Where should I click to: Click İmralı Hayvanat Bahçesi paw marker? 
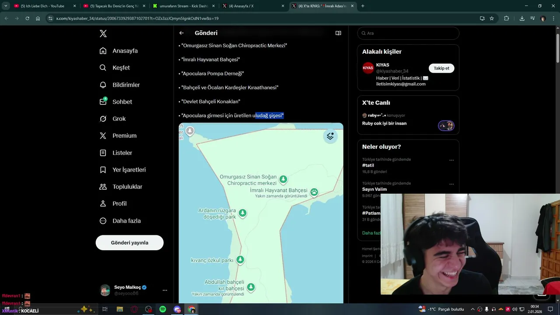tap(314, 192)
